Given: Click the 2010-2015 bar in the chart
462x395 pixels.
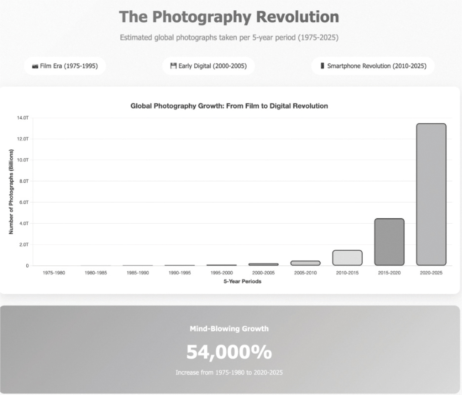Looking at the screenshot, I should 347,258.
